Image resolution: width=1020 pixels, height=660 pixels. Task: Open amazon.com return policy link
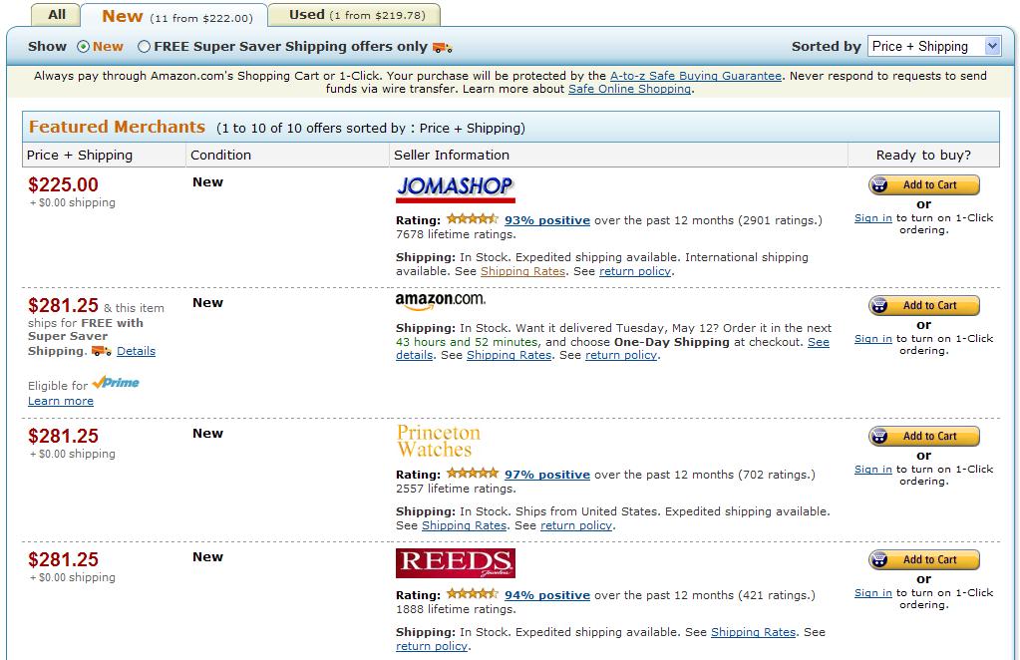click(620, 355)
